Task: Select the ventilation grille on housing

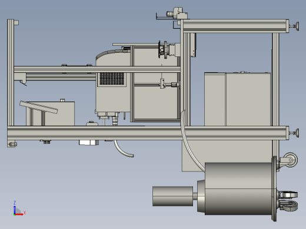Action: coord(112,79)
